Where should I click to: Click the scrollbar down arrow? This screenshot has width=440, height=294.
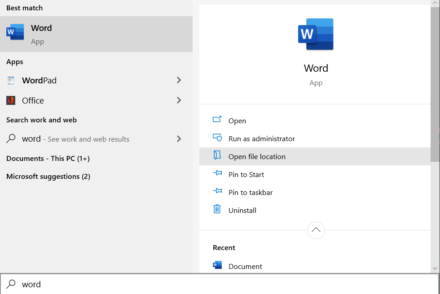[x=435, y=268]
